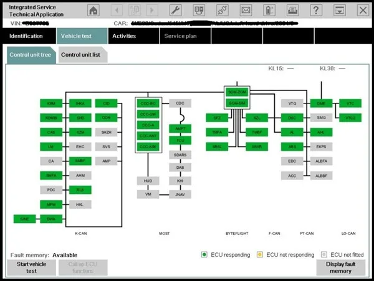This screenshot has height=281, width=374.
Task: Select the HUD control unit box
Action: [x=148, y=181]
